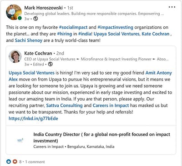Open the #impactinvesting hashtag
The height and width of the screenshot is (166, 182).
[116, 27]
